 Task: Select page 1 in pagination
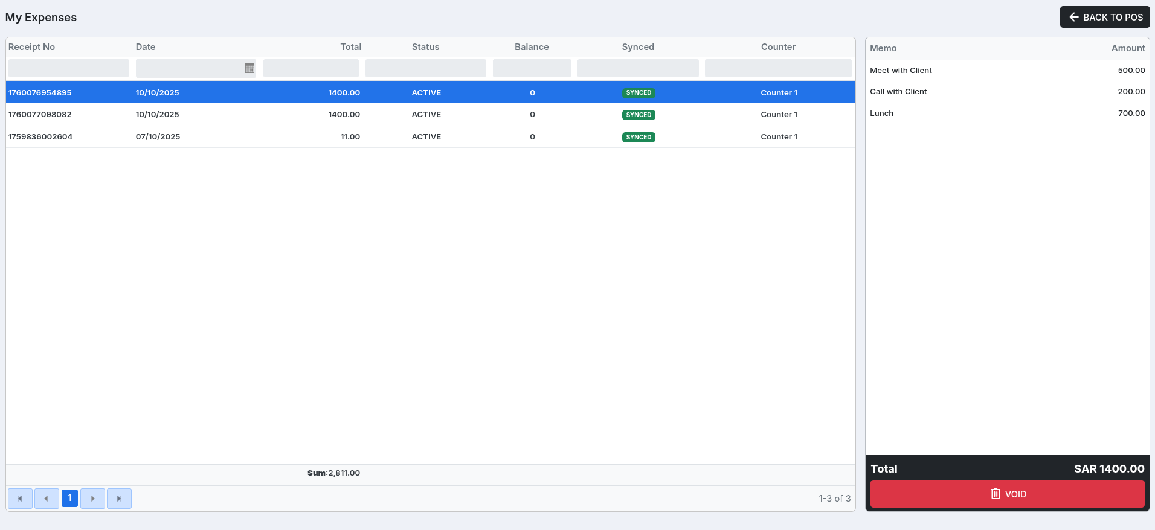point(69,499)
